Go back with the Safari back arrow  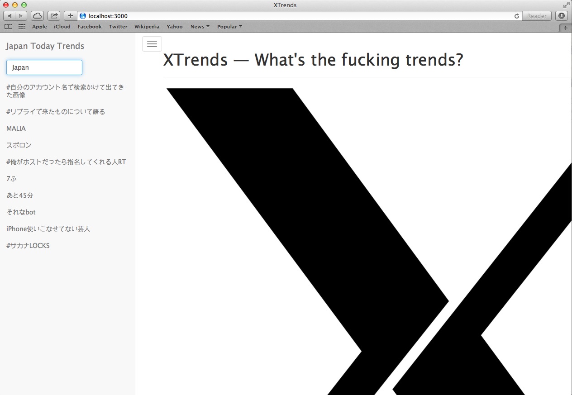point(10,16)
